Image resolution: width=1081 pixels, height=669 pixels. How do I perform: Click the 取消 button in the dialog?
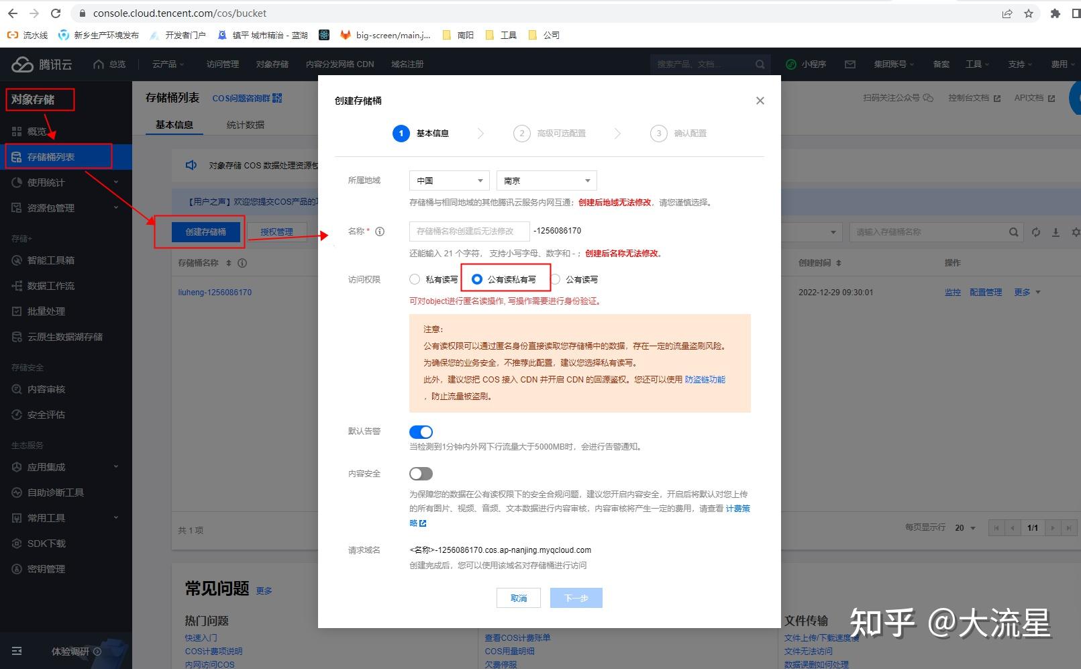tap(519, 598)
